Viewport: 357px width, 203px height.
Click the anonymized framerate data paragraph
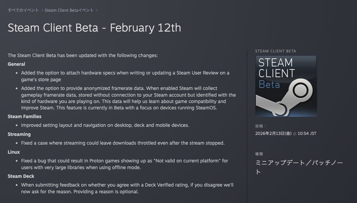tap(128, 98)
